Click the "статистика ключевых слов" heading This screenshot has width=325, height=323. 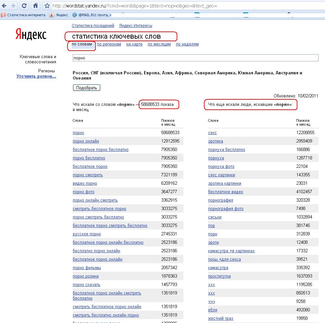pos(117,36)
